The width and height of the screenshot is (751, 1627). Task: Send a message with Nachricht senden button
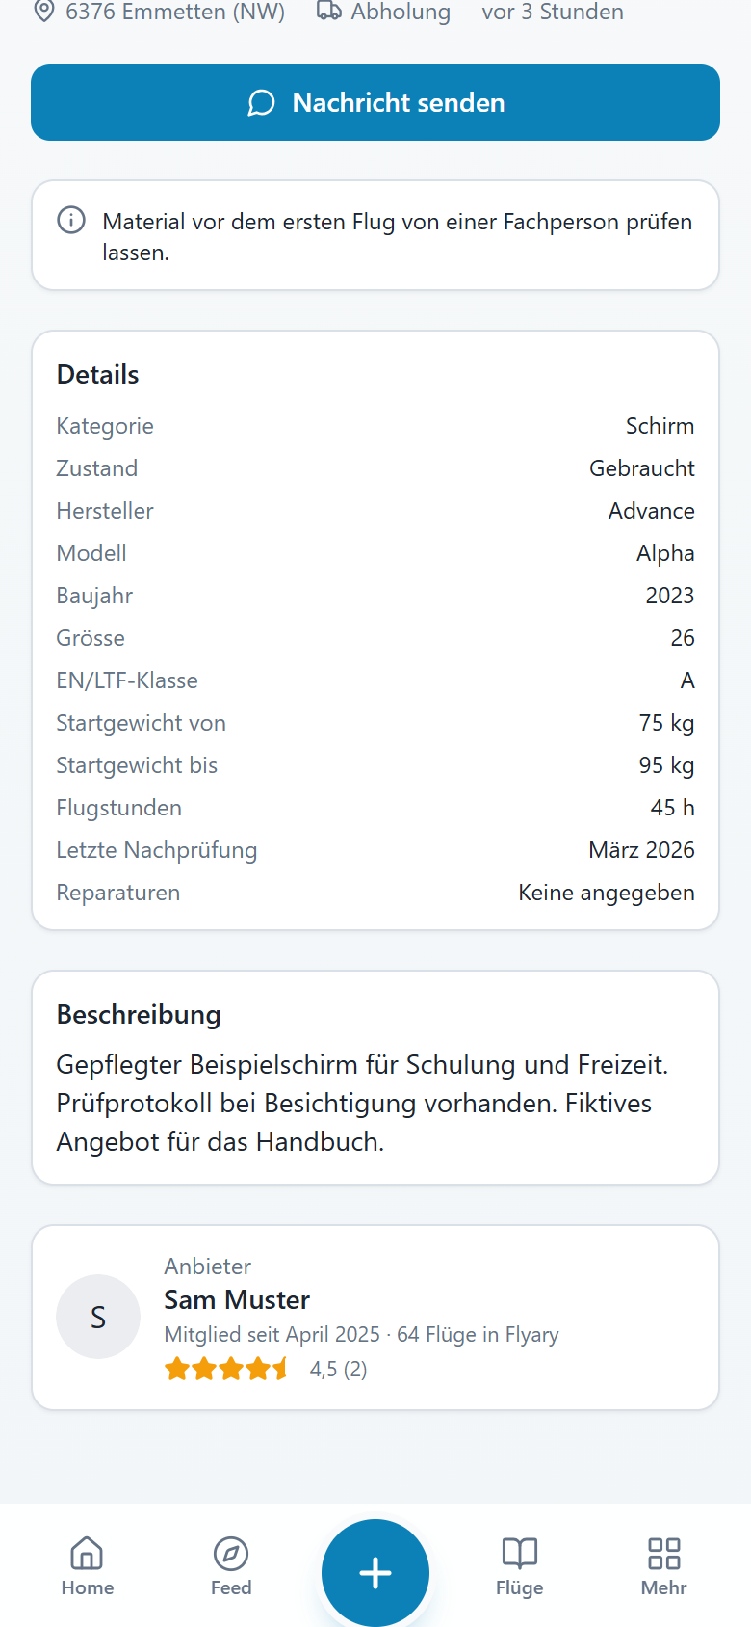[x=375, y=102]
